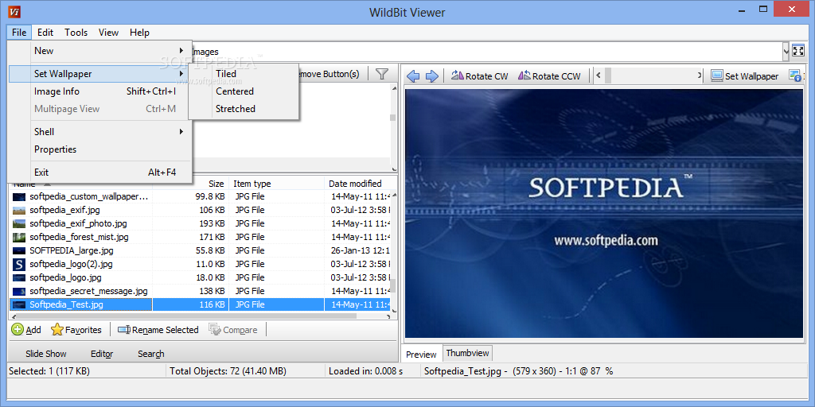
Task: Click the next image blue arrow
Action: [x=432, y=76]
